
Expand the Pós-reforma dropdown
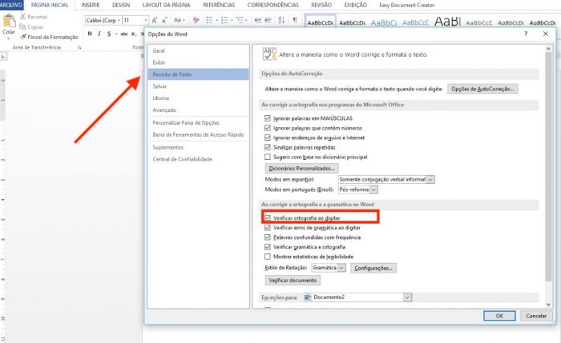click(x=373, y=189)
